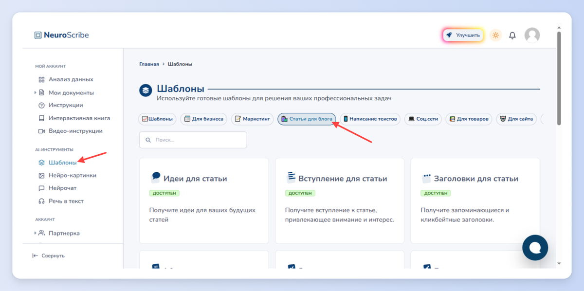This screenshot has height=291, width=584.
Task: Click the Речь в текст headphones icon
Action: point(41,201)
